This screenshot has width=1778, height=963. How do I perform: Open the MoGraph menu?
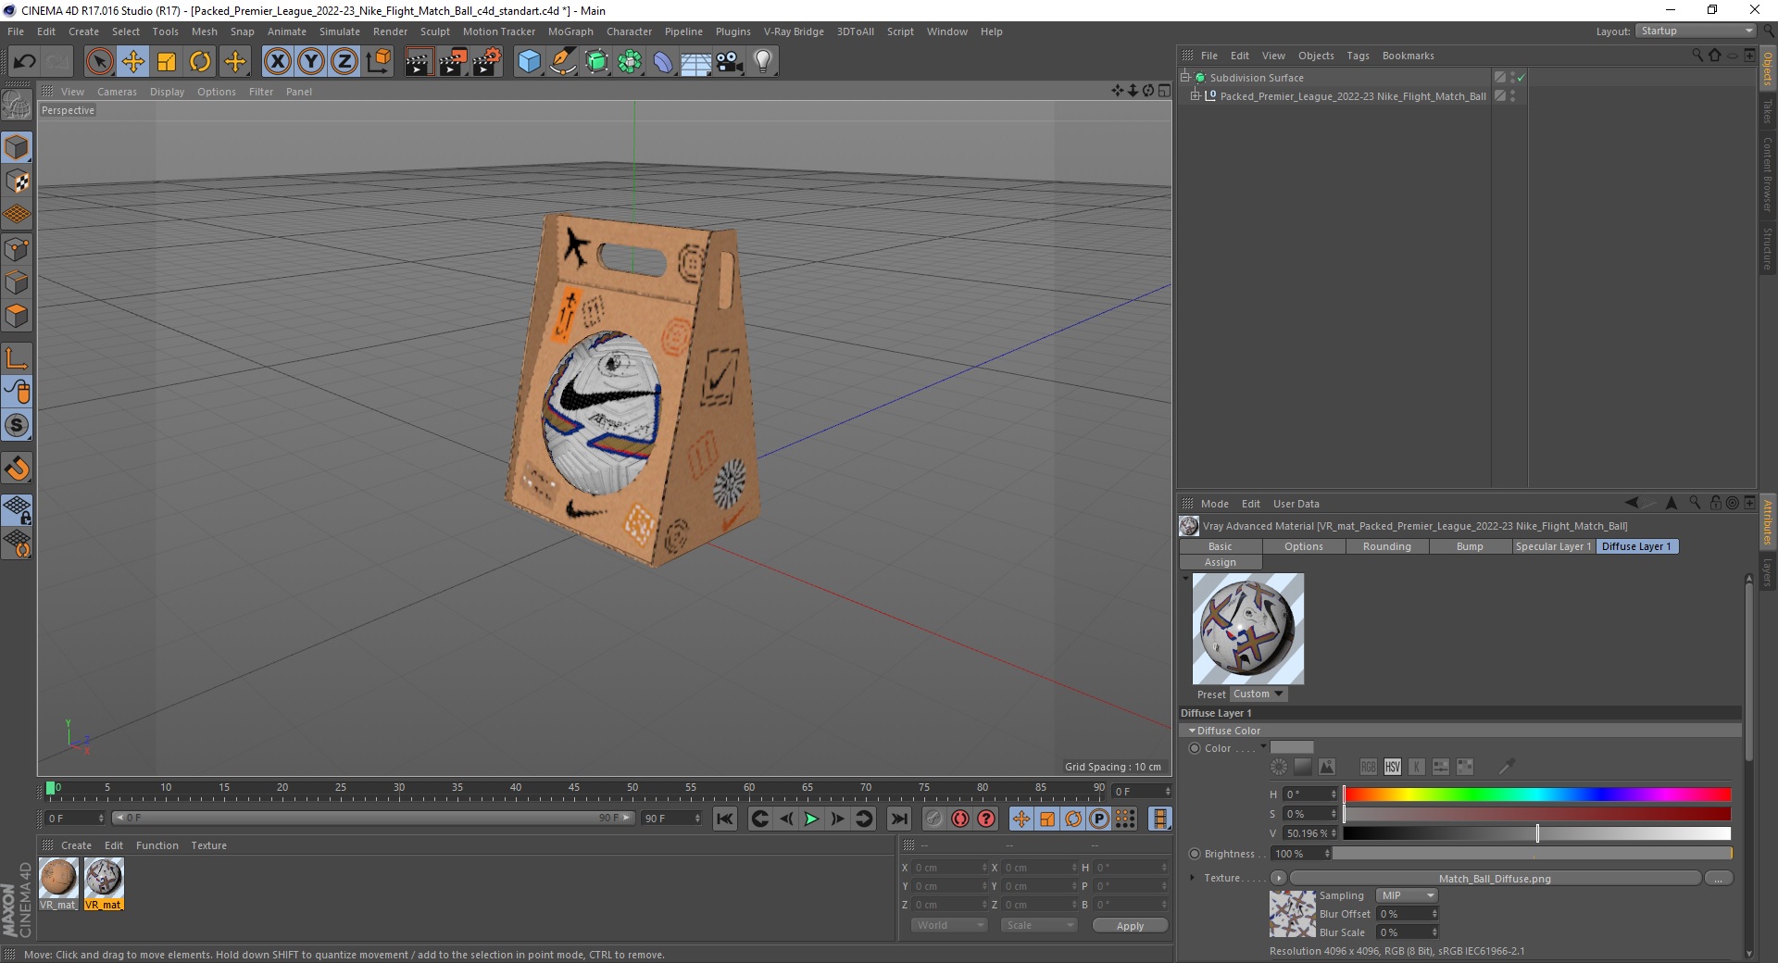click(x=570, y=31)
